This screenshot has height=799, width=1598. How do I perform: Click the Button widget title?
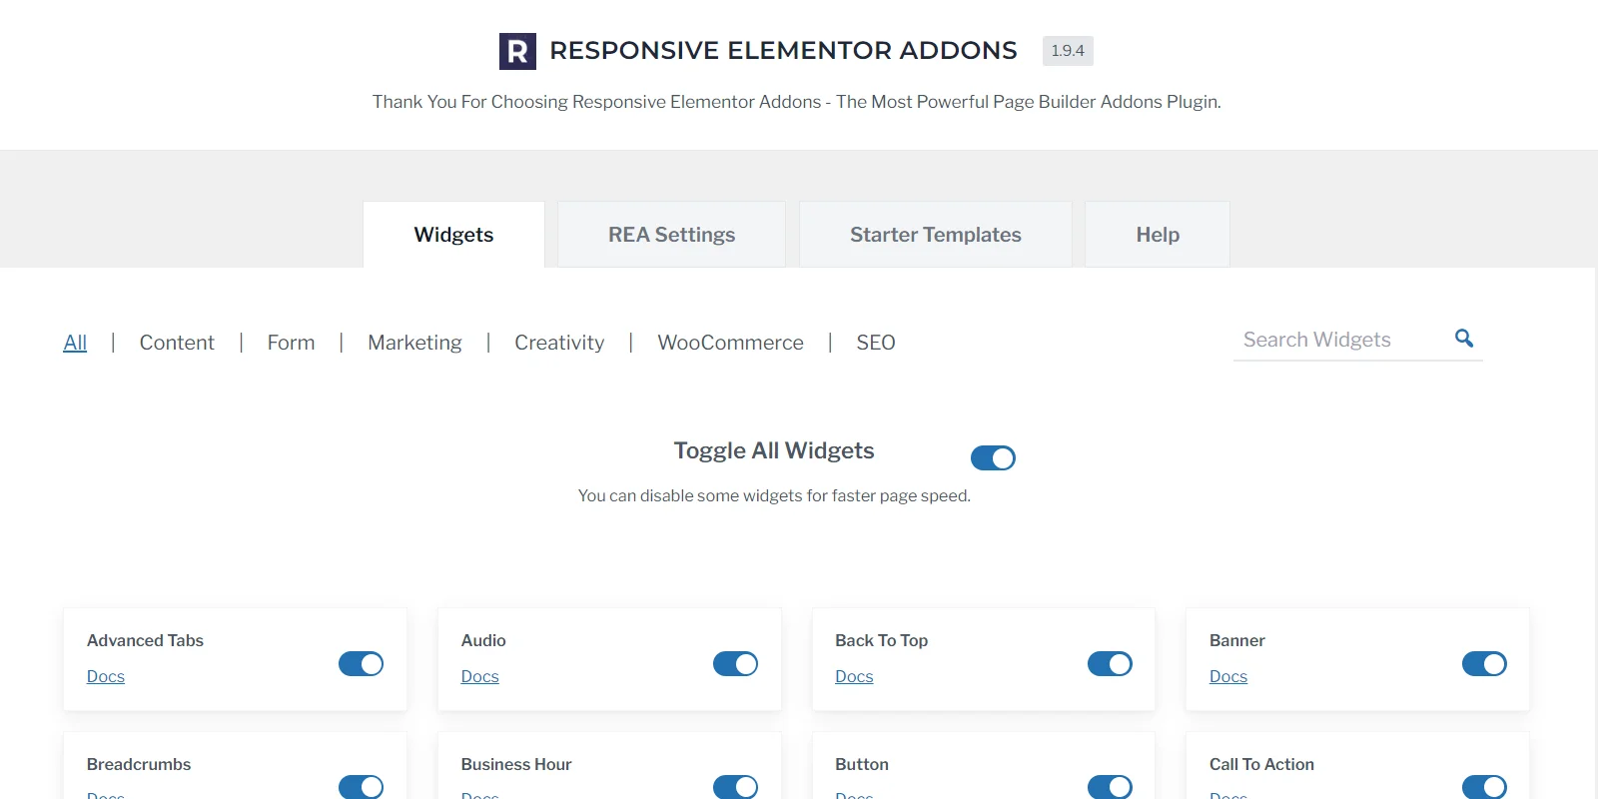(862, 764)
